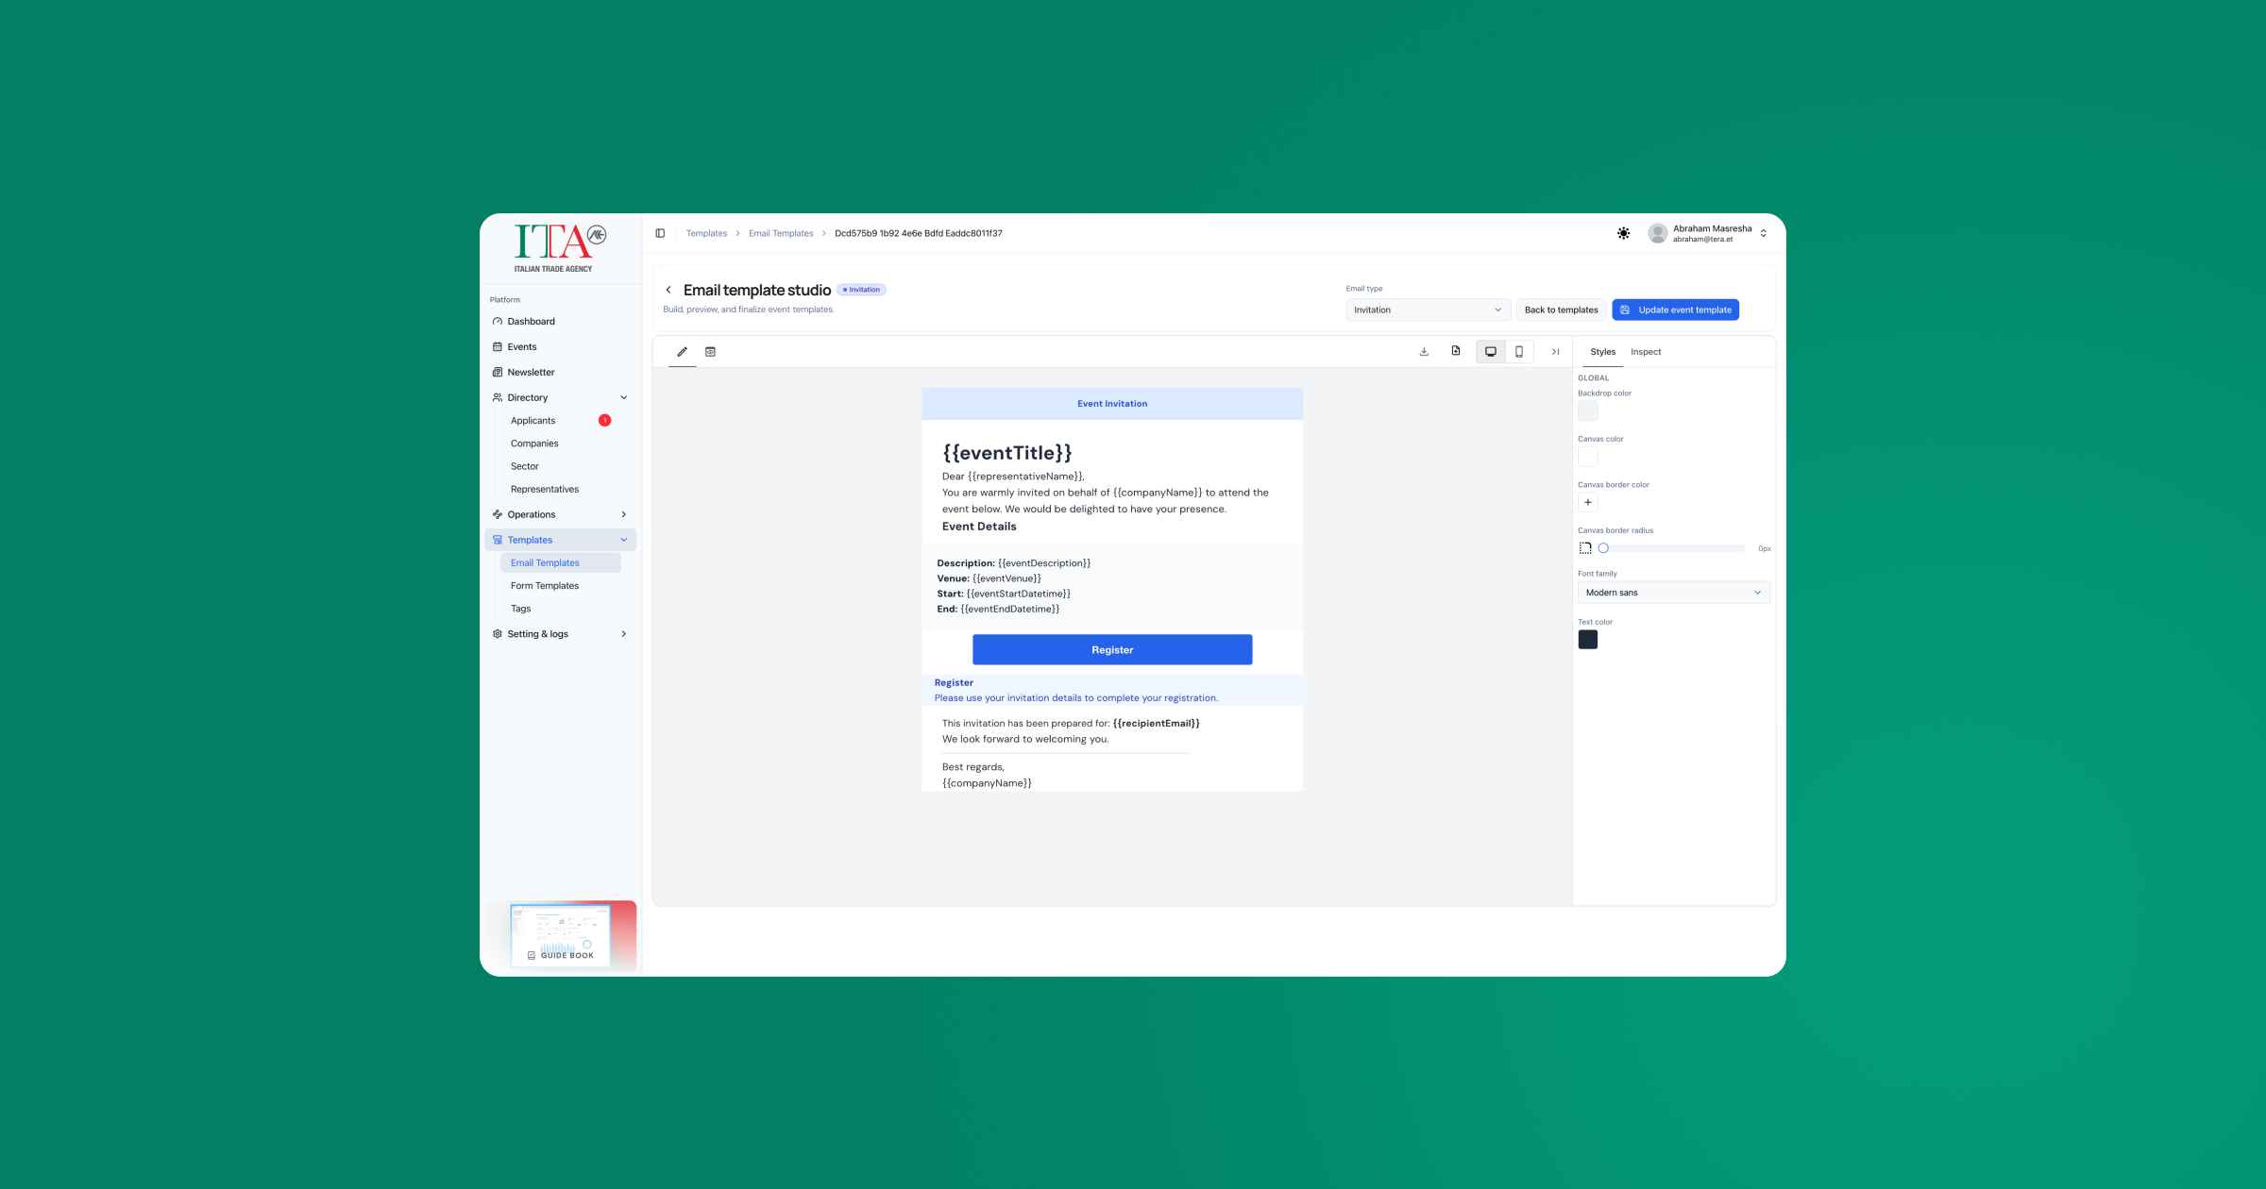Select Email Templates in sidebar
2266x1189 pixels.
tap(561, 563)
